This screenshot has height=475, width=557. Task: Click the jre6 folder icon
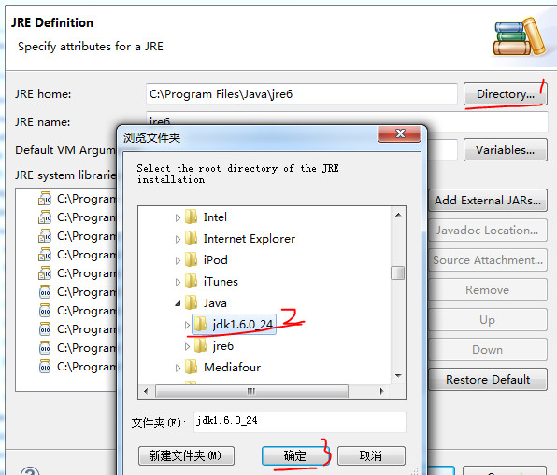click(x=200, y=345)
